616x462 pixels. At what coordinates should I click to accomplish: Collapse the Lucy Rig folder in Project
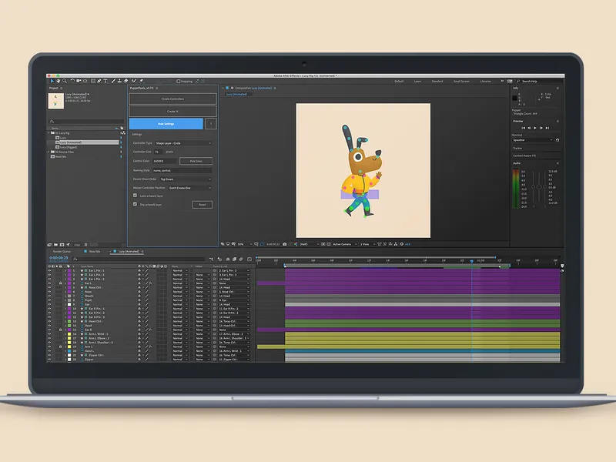tap(49, 132)
